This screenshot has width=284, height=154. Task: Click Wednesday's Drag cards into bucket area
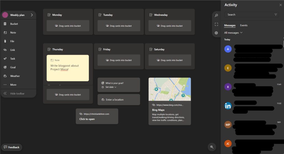tap(170, 26)
